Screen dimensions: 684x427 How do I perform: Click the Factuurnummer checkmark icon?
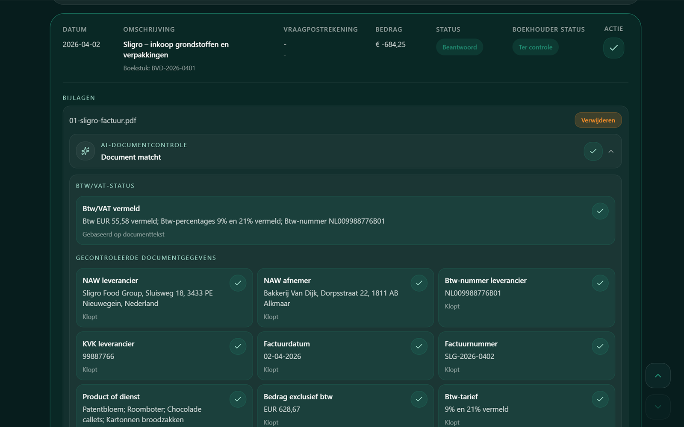(600, 346)
